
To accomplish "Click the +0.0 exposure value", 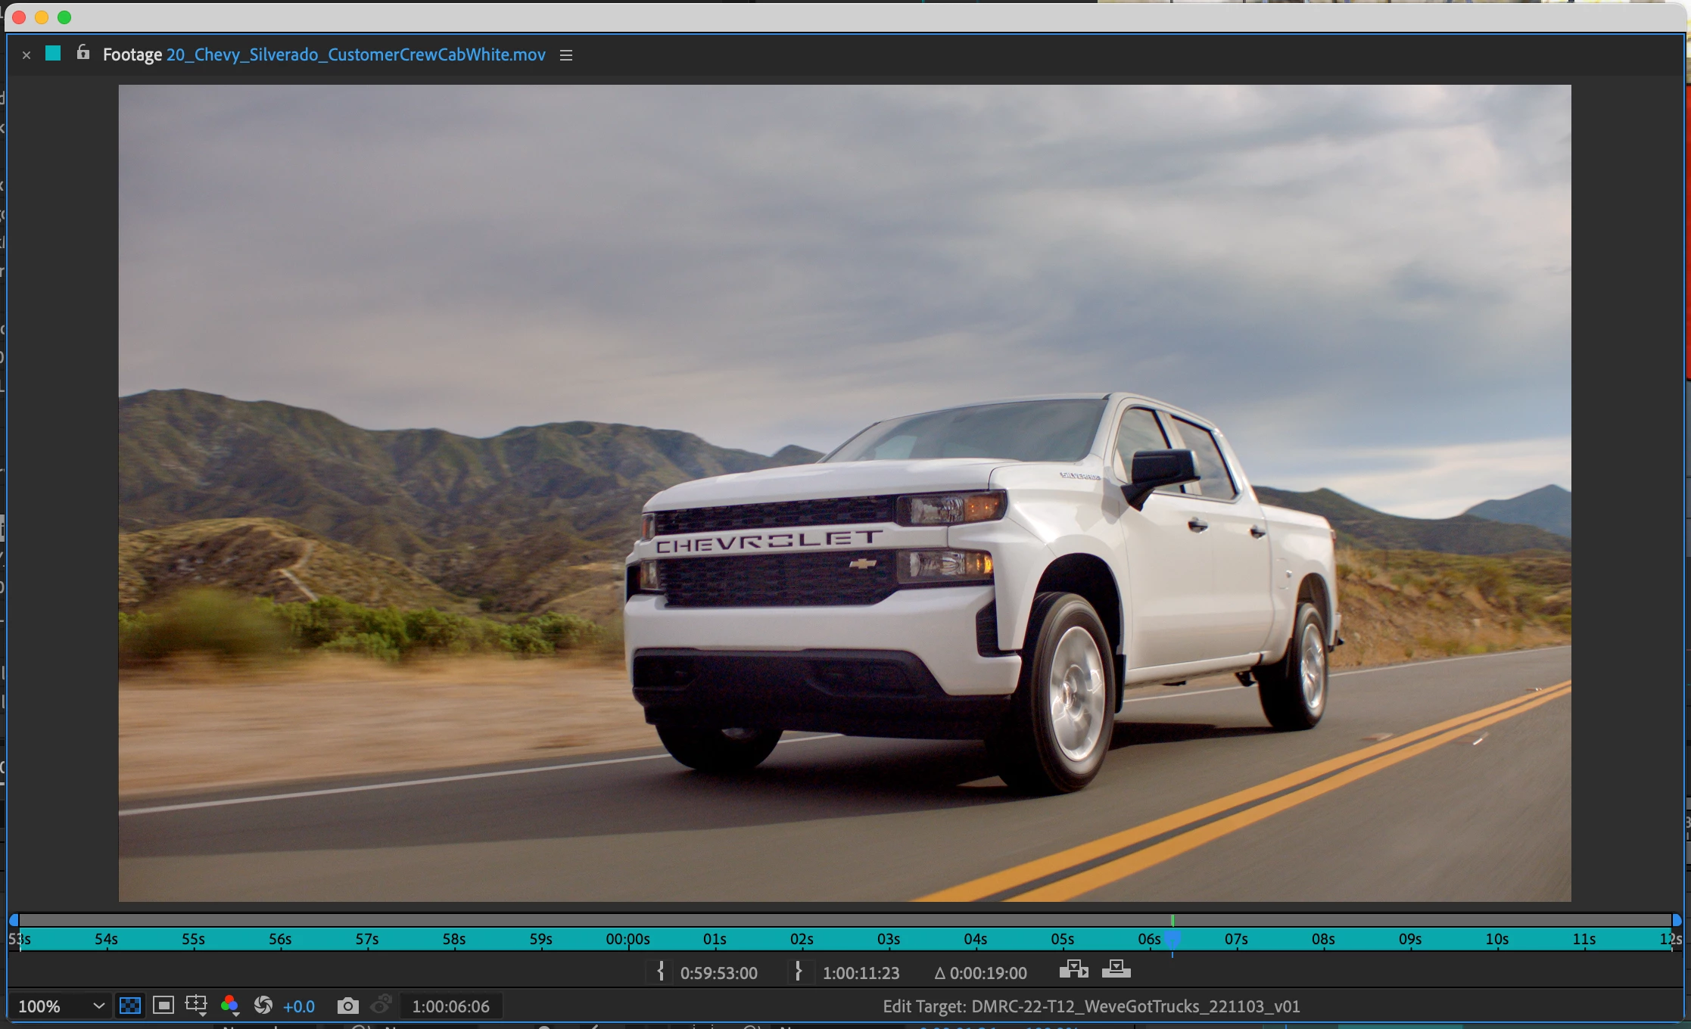I will point(298,1006).
